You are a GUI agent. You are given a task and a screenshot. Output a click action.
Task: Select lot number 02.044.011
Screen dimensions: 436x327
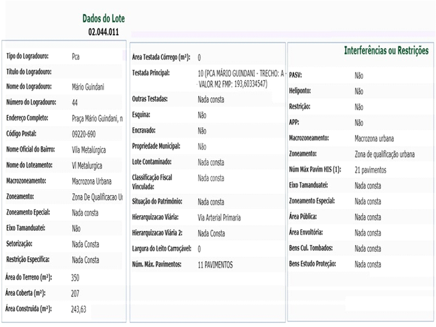103,31
